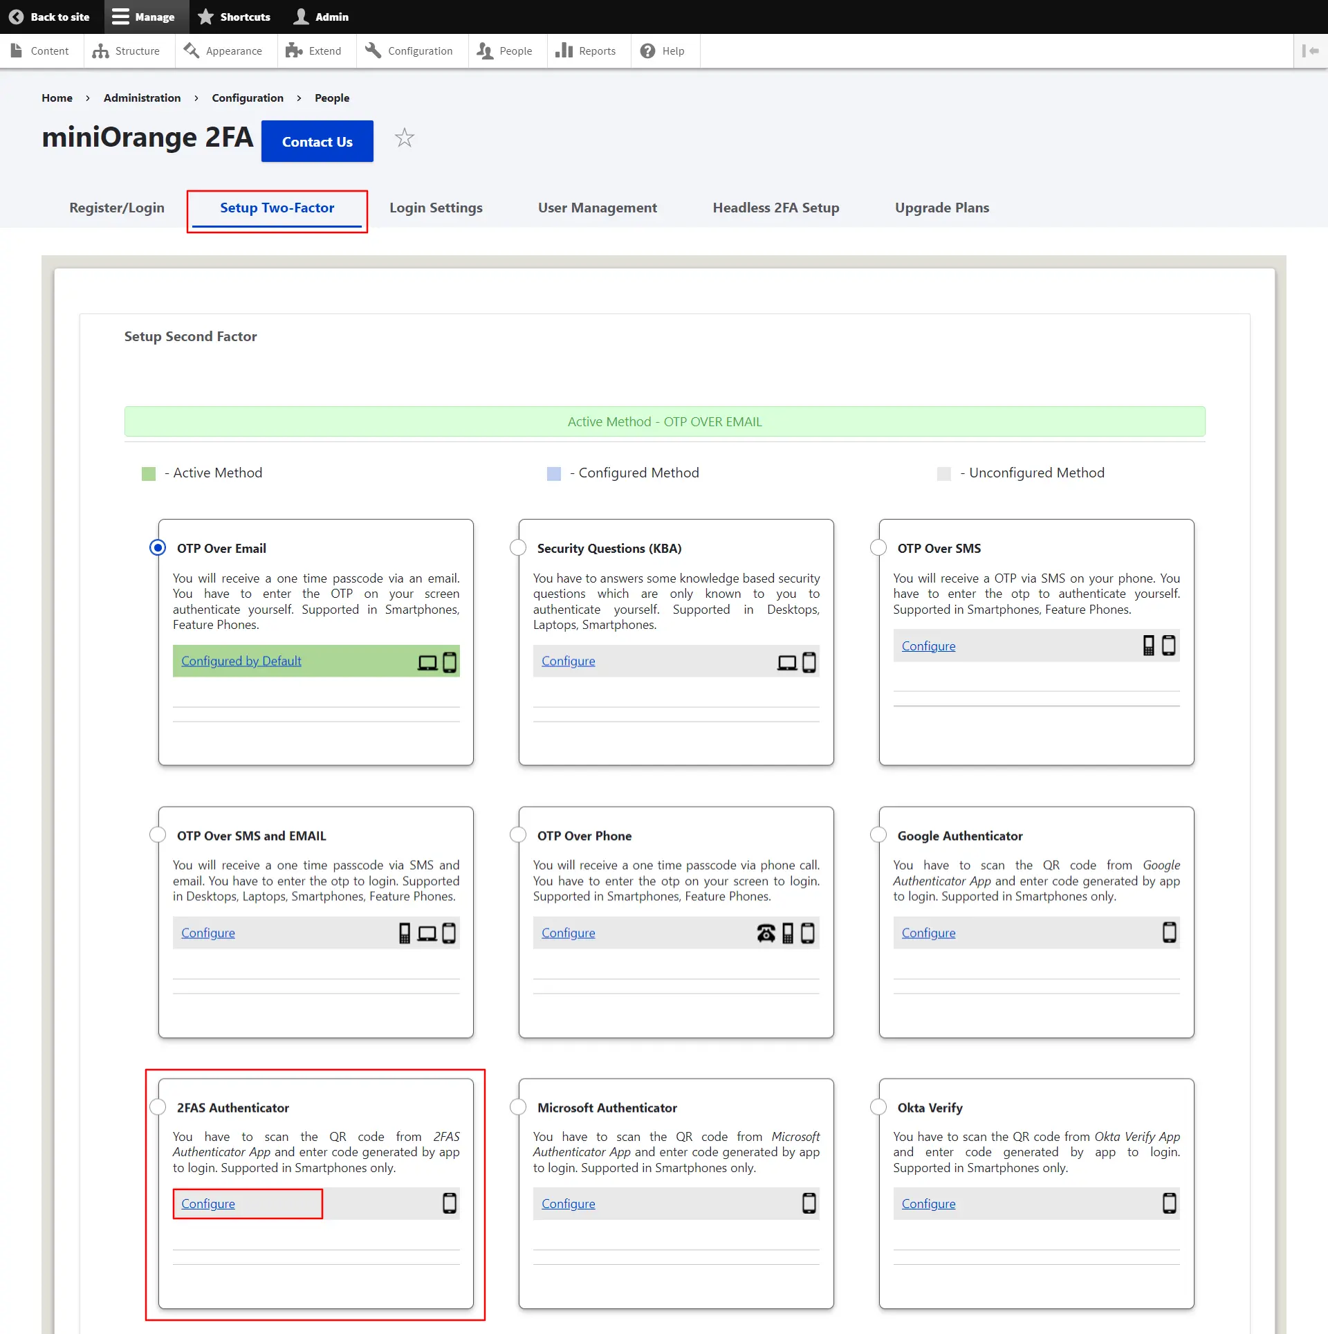Select the OTP Over SMS radio button
Screen dimensions: 1328x1334
(x=878, y=547)
